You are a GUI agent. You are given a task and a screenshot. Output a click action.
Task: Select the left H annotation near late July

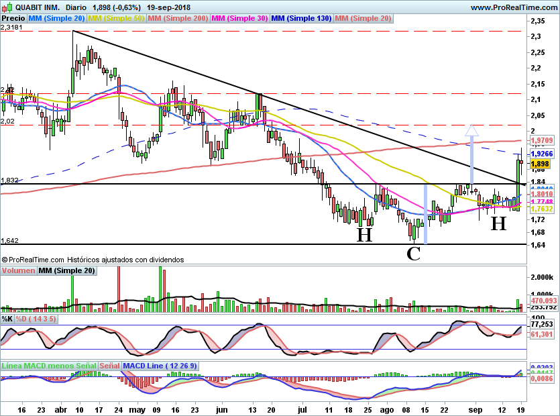363,235
